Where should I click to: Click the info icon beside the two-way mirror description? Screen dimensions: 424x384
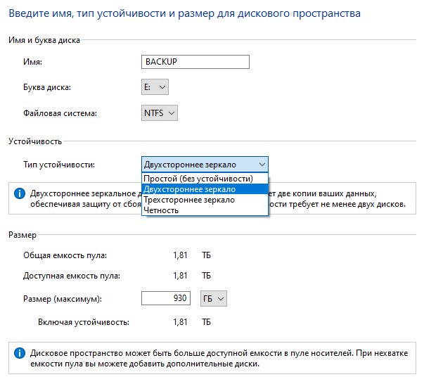coord(19,193)
